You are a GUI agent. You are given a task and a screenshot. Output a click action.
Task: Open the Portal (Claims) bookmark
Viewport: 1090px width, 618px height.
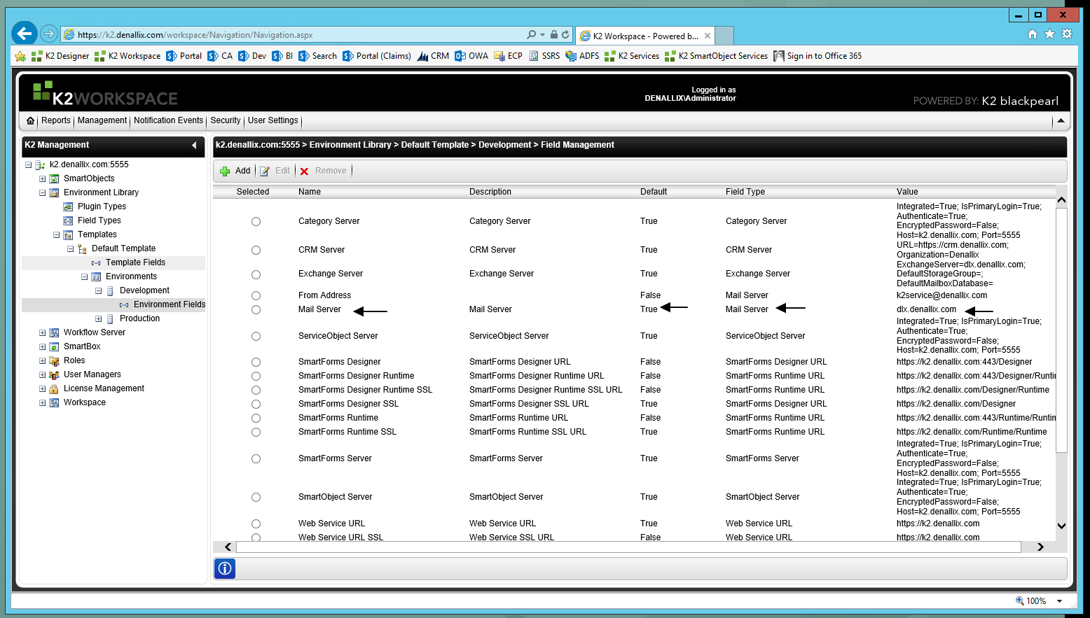[x=377, y=56]
